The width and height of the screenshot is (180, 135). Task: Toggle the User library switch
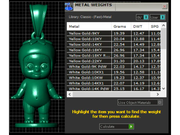pos(157,17)
